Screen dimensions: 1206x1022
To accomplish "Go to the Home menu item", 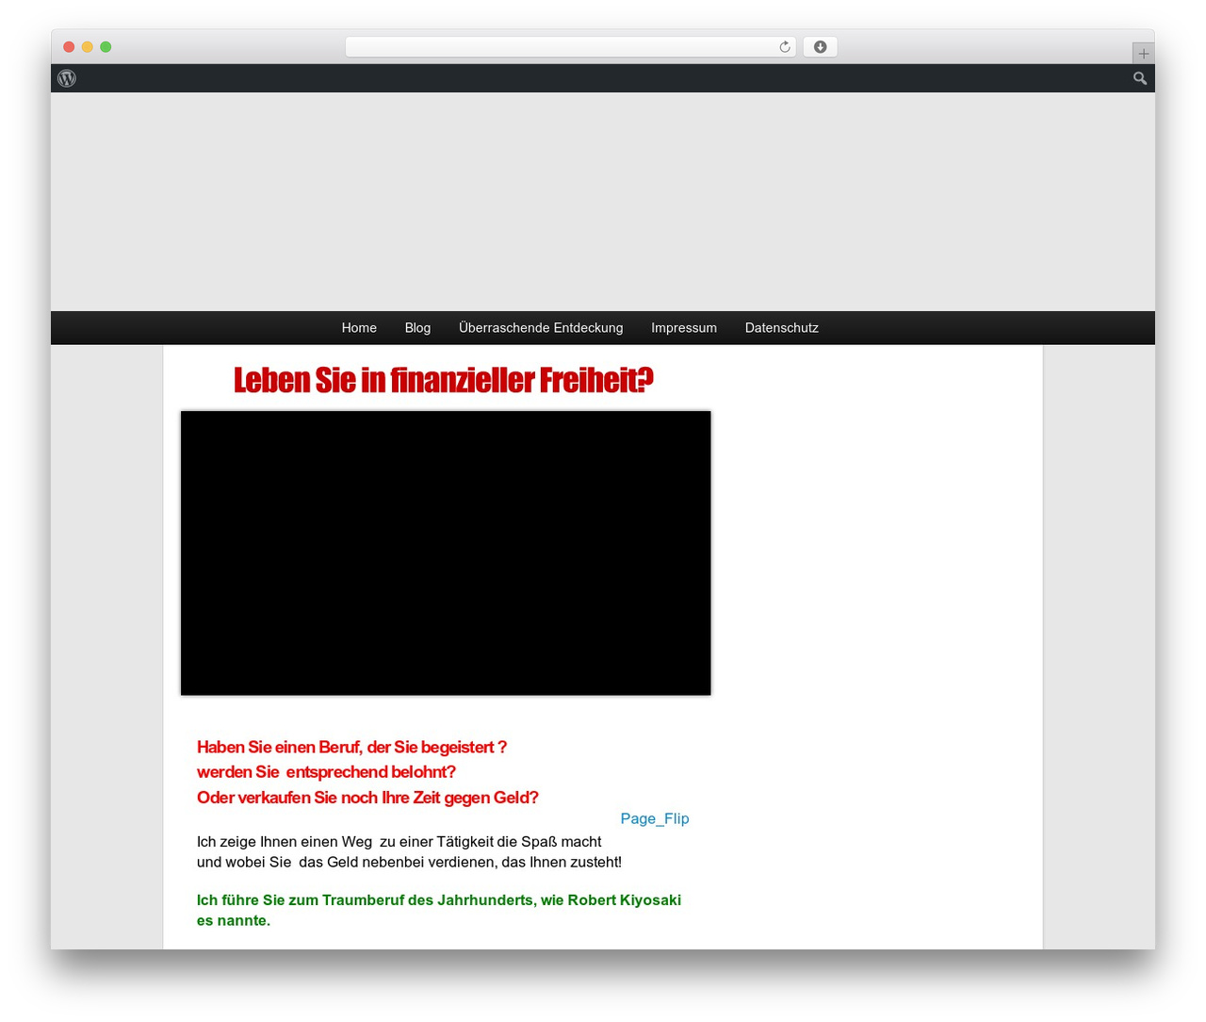I will pyautogui.click(x=359, y=328).
